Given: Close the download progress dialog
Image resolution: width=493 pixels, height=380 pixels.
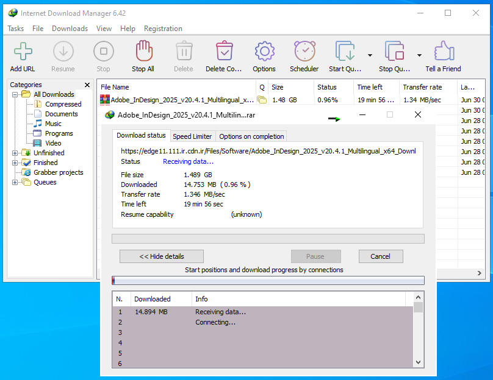Looking at the screenshot, I should [x=418, y=115].
